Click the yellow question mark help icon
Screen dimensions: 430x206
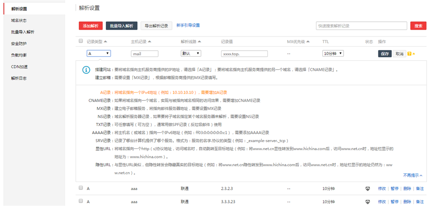pos(409,54)
